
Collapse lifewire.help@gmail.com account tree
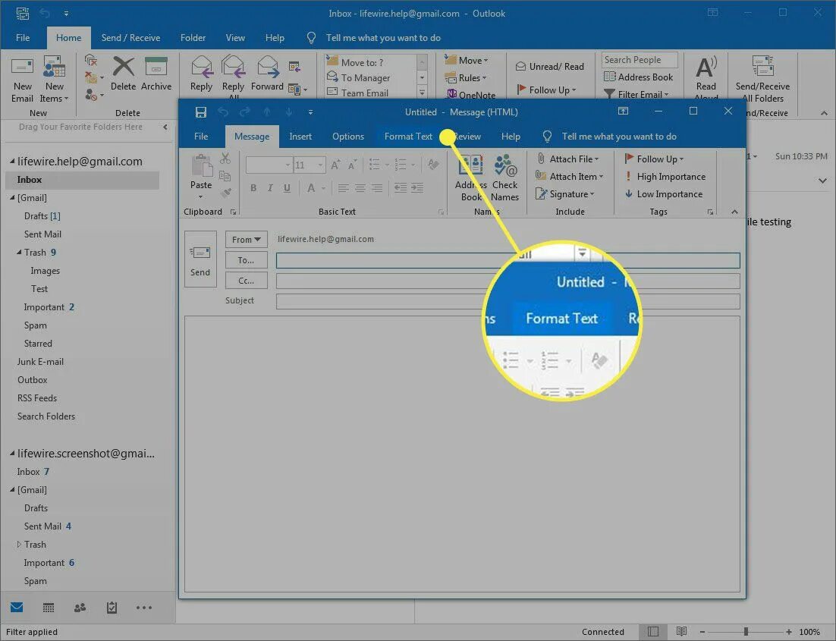pos(11,161)
